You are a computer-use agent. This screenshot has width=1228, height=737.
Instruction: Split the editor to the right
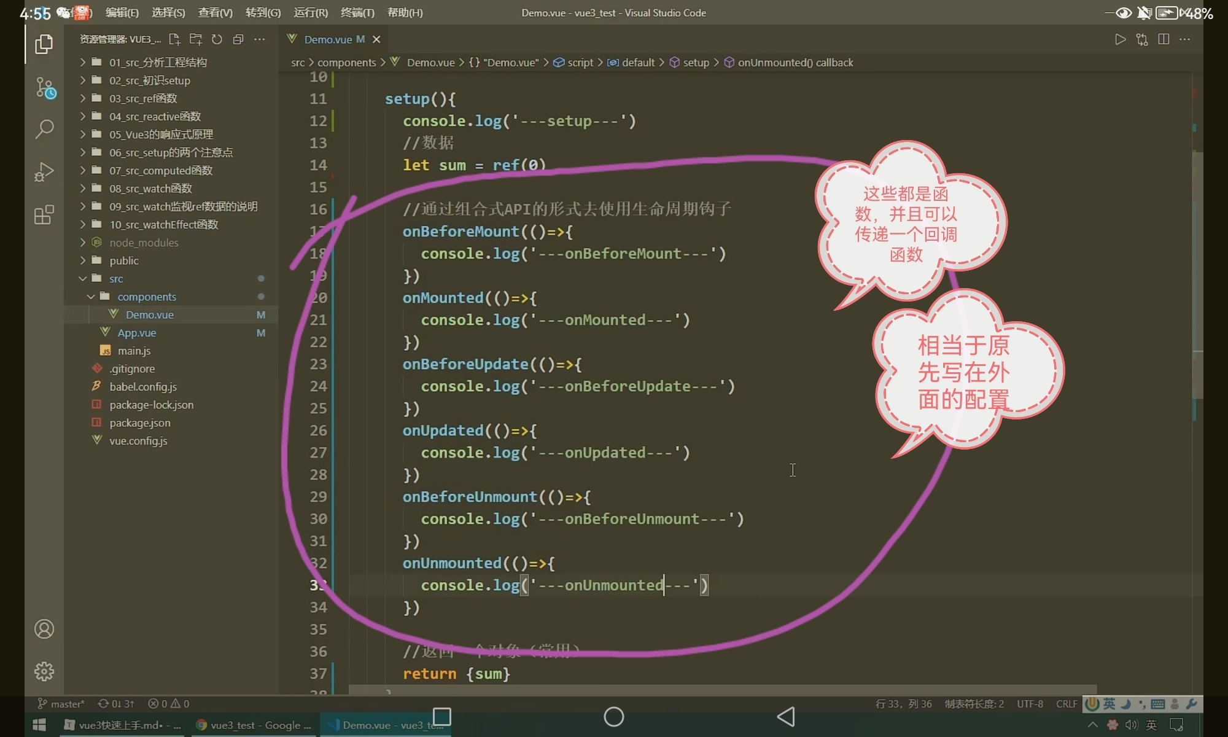(1163, 39)
